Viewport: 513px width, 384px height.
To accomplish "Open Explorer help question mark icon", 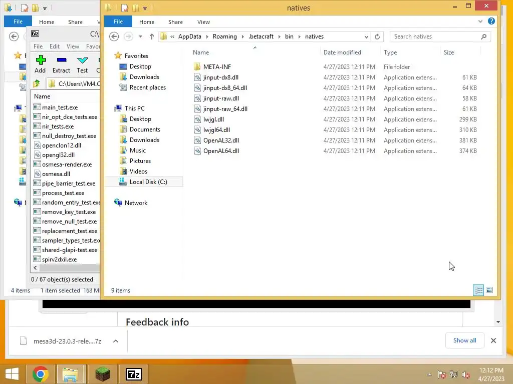I will [x=491, y=21].
